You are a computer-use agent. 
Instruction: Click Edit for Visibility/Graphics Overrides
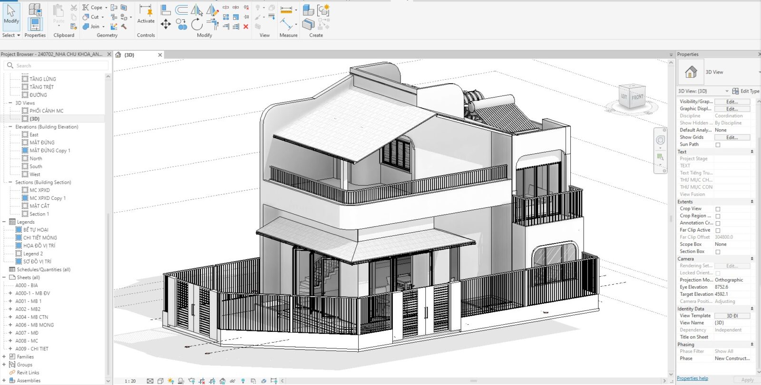(x=732, y=102)
